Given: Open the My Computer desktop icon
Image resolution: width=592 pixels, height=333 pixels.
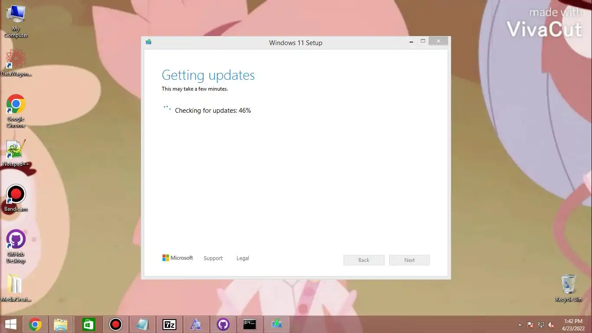Looking at the screenshot, I should 16,21.
